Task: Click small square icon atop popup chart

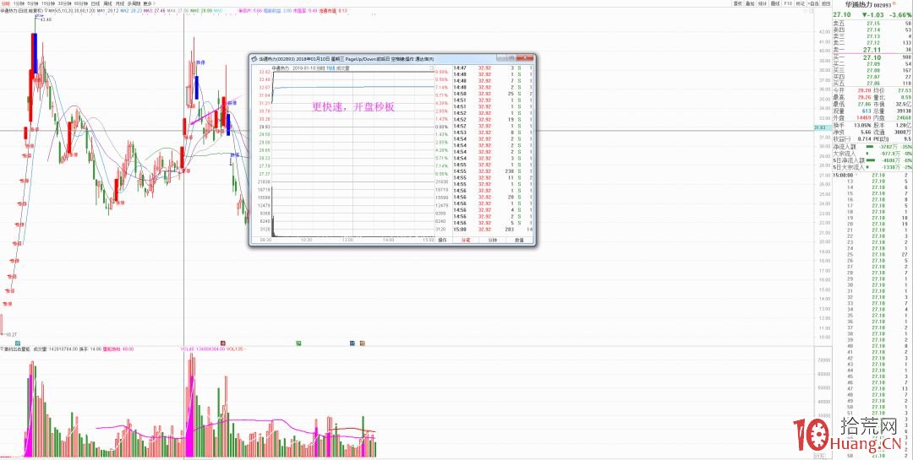Action: 431,68
